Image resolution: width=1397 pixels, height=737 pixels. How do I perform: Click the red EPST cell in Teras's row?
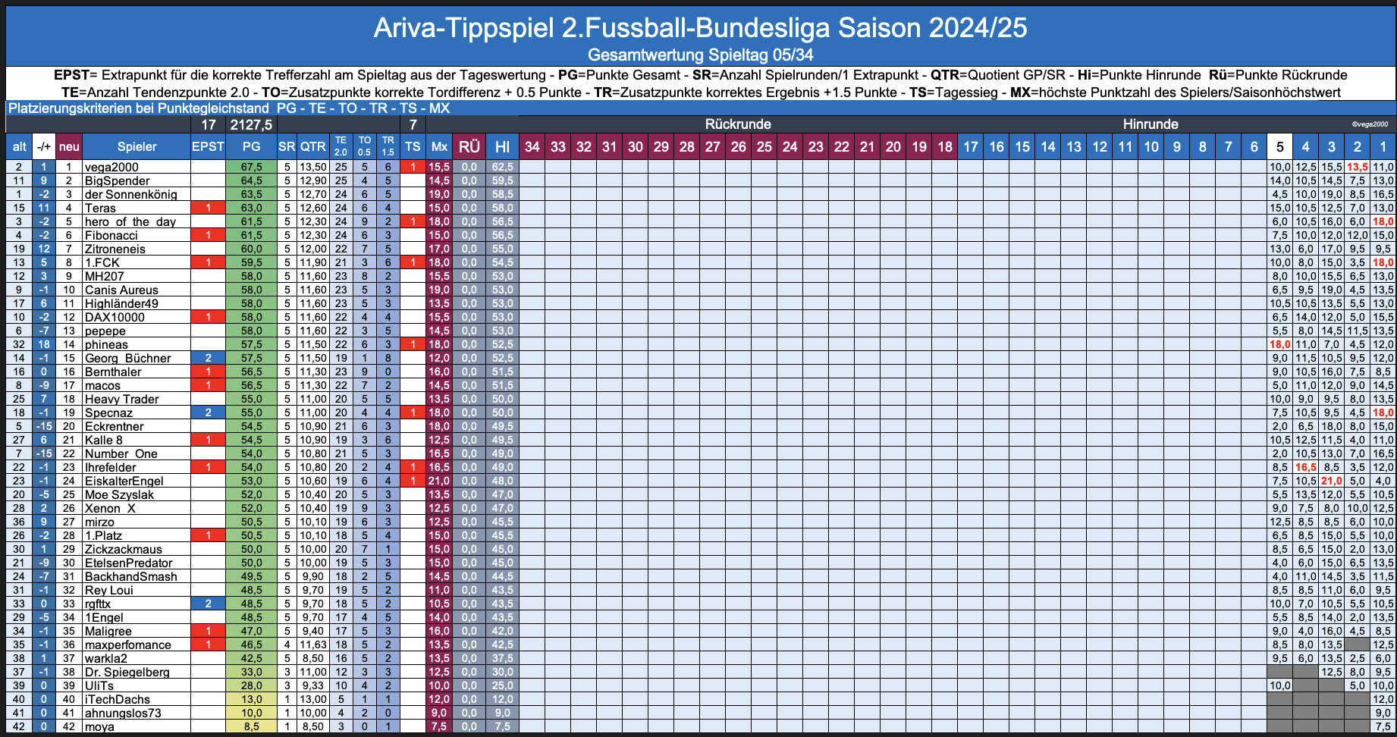tap(208, 208)
